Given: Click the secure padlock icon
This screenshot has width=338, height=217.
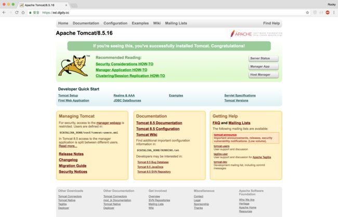Looking at the screenshot, I should (30, 12).
